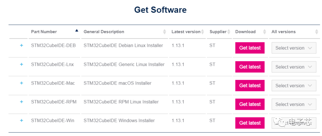
Task: Click the All versions column header
Action: tap(284, 32)
